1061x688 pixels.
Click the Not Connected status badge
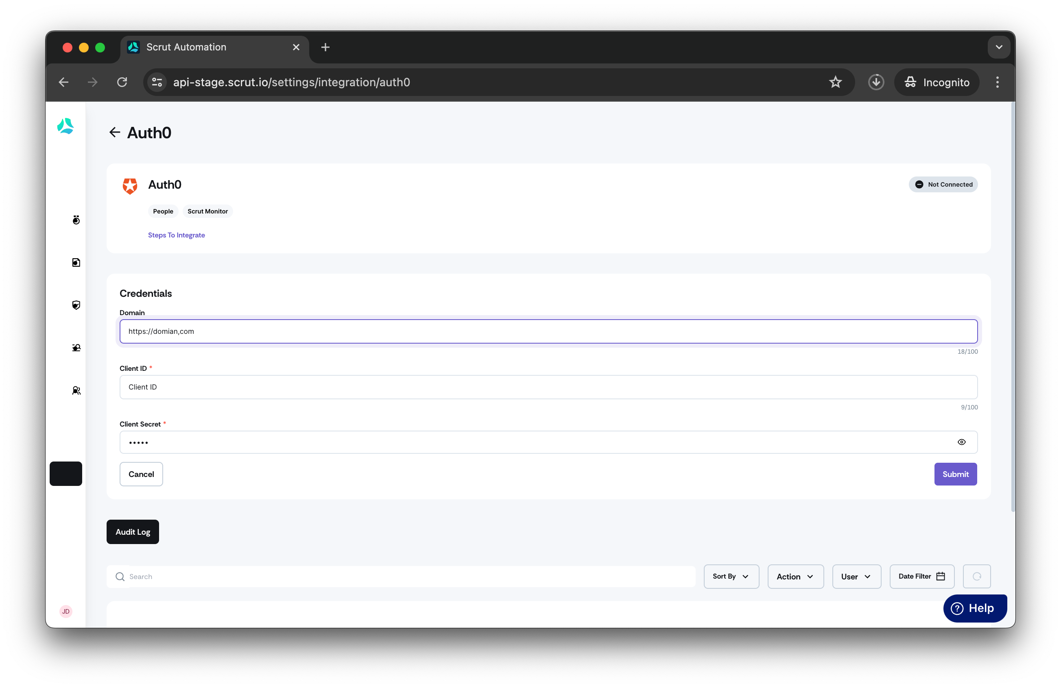[x=943, y=184]
